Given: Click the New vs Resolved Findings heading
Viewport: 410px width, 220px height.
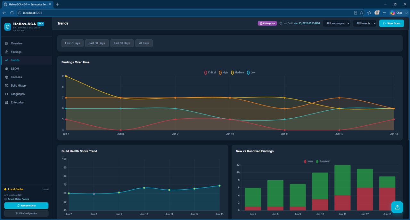Looking at the screenshot, I should point(255,151).
